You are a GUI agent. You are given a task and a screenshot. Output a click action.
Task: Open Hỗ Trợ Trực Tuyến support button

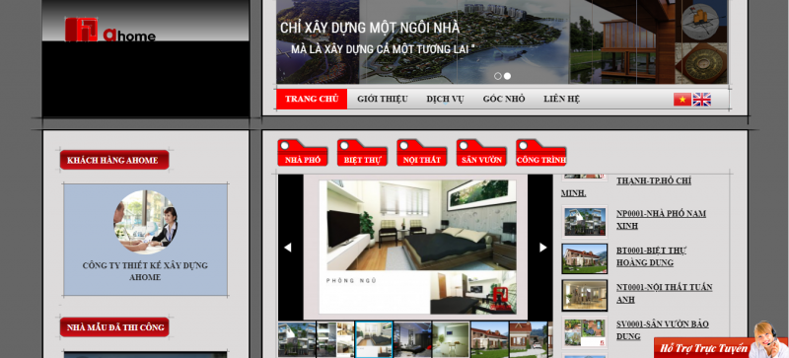tap(704, 348)
